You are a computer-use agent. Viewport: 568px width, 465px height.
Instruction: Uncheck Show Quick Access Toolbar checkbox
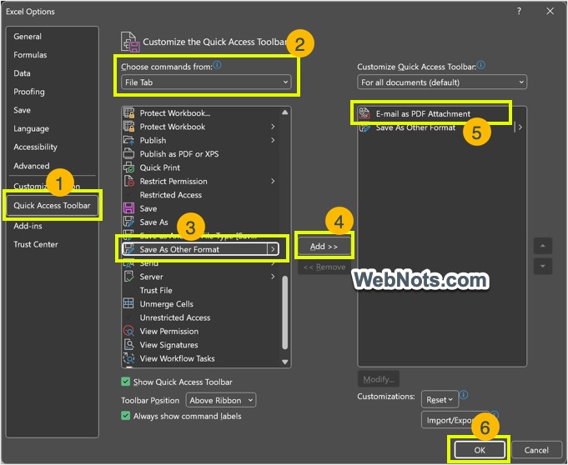126,382
